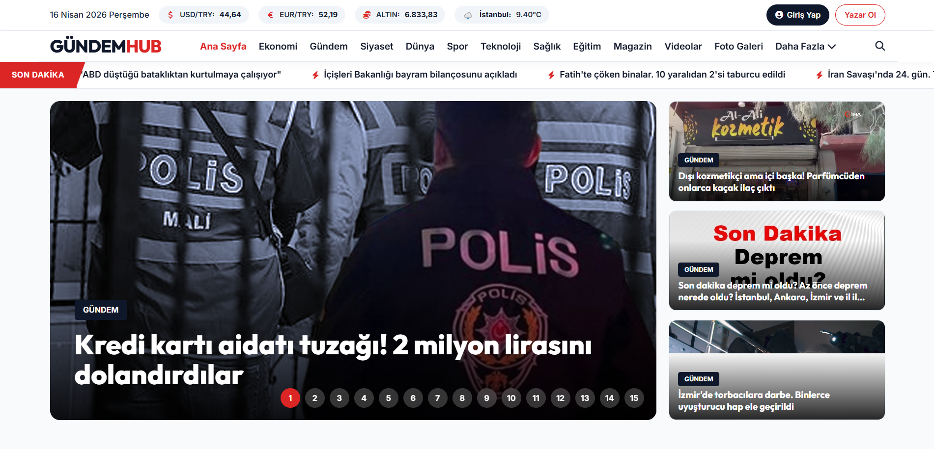Expand the Daha Fazla menu
The height and width of the screenshot is (449, 934).
[x=805, y=46]
